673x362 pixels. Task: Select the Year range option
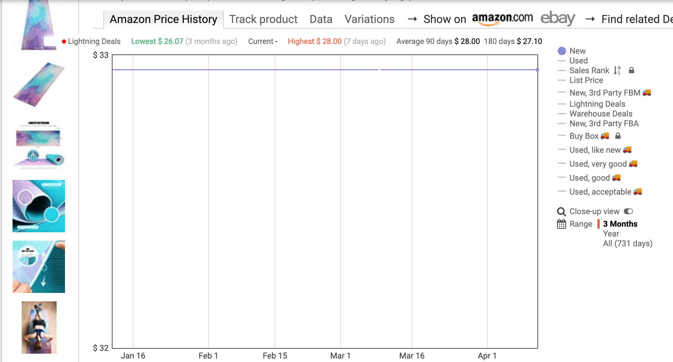[x=611, y=234]
